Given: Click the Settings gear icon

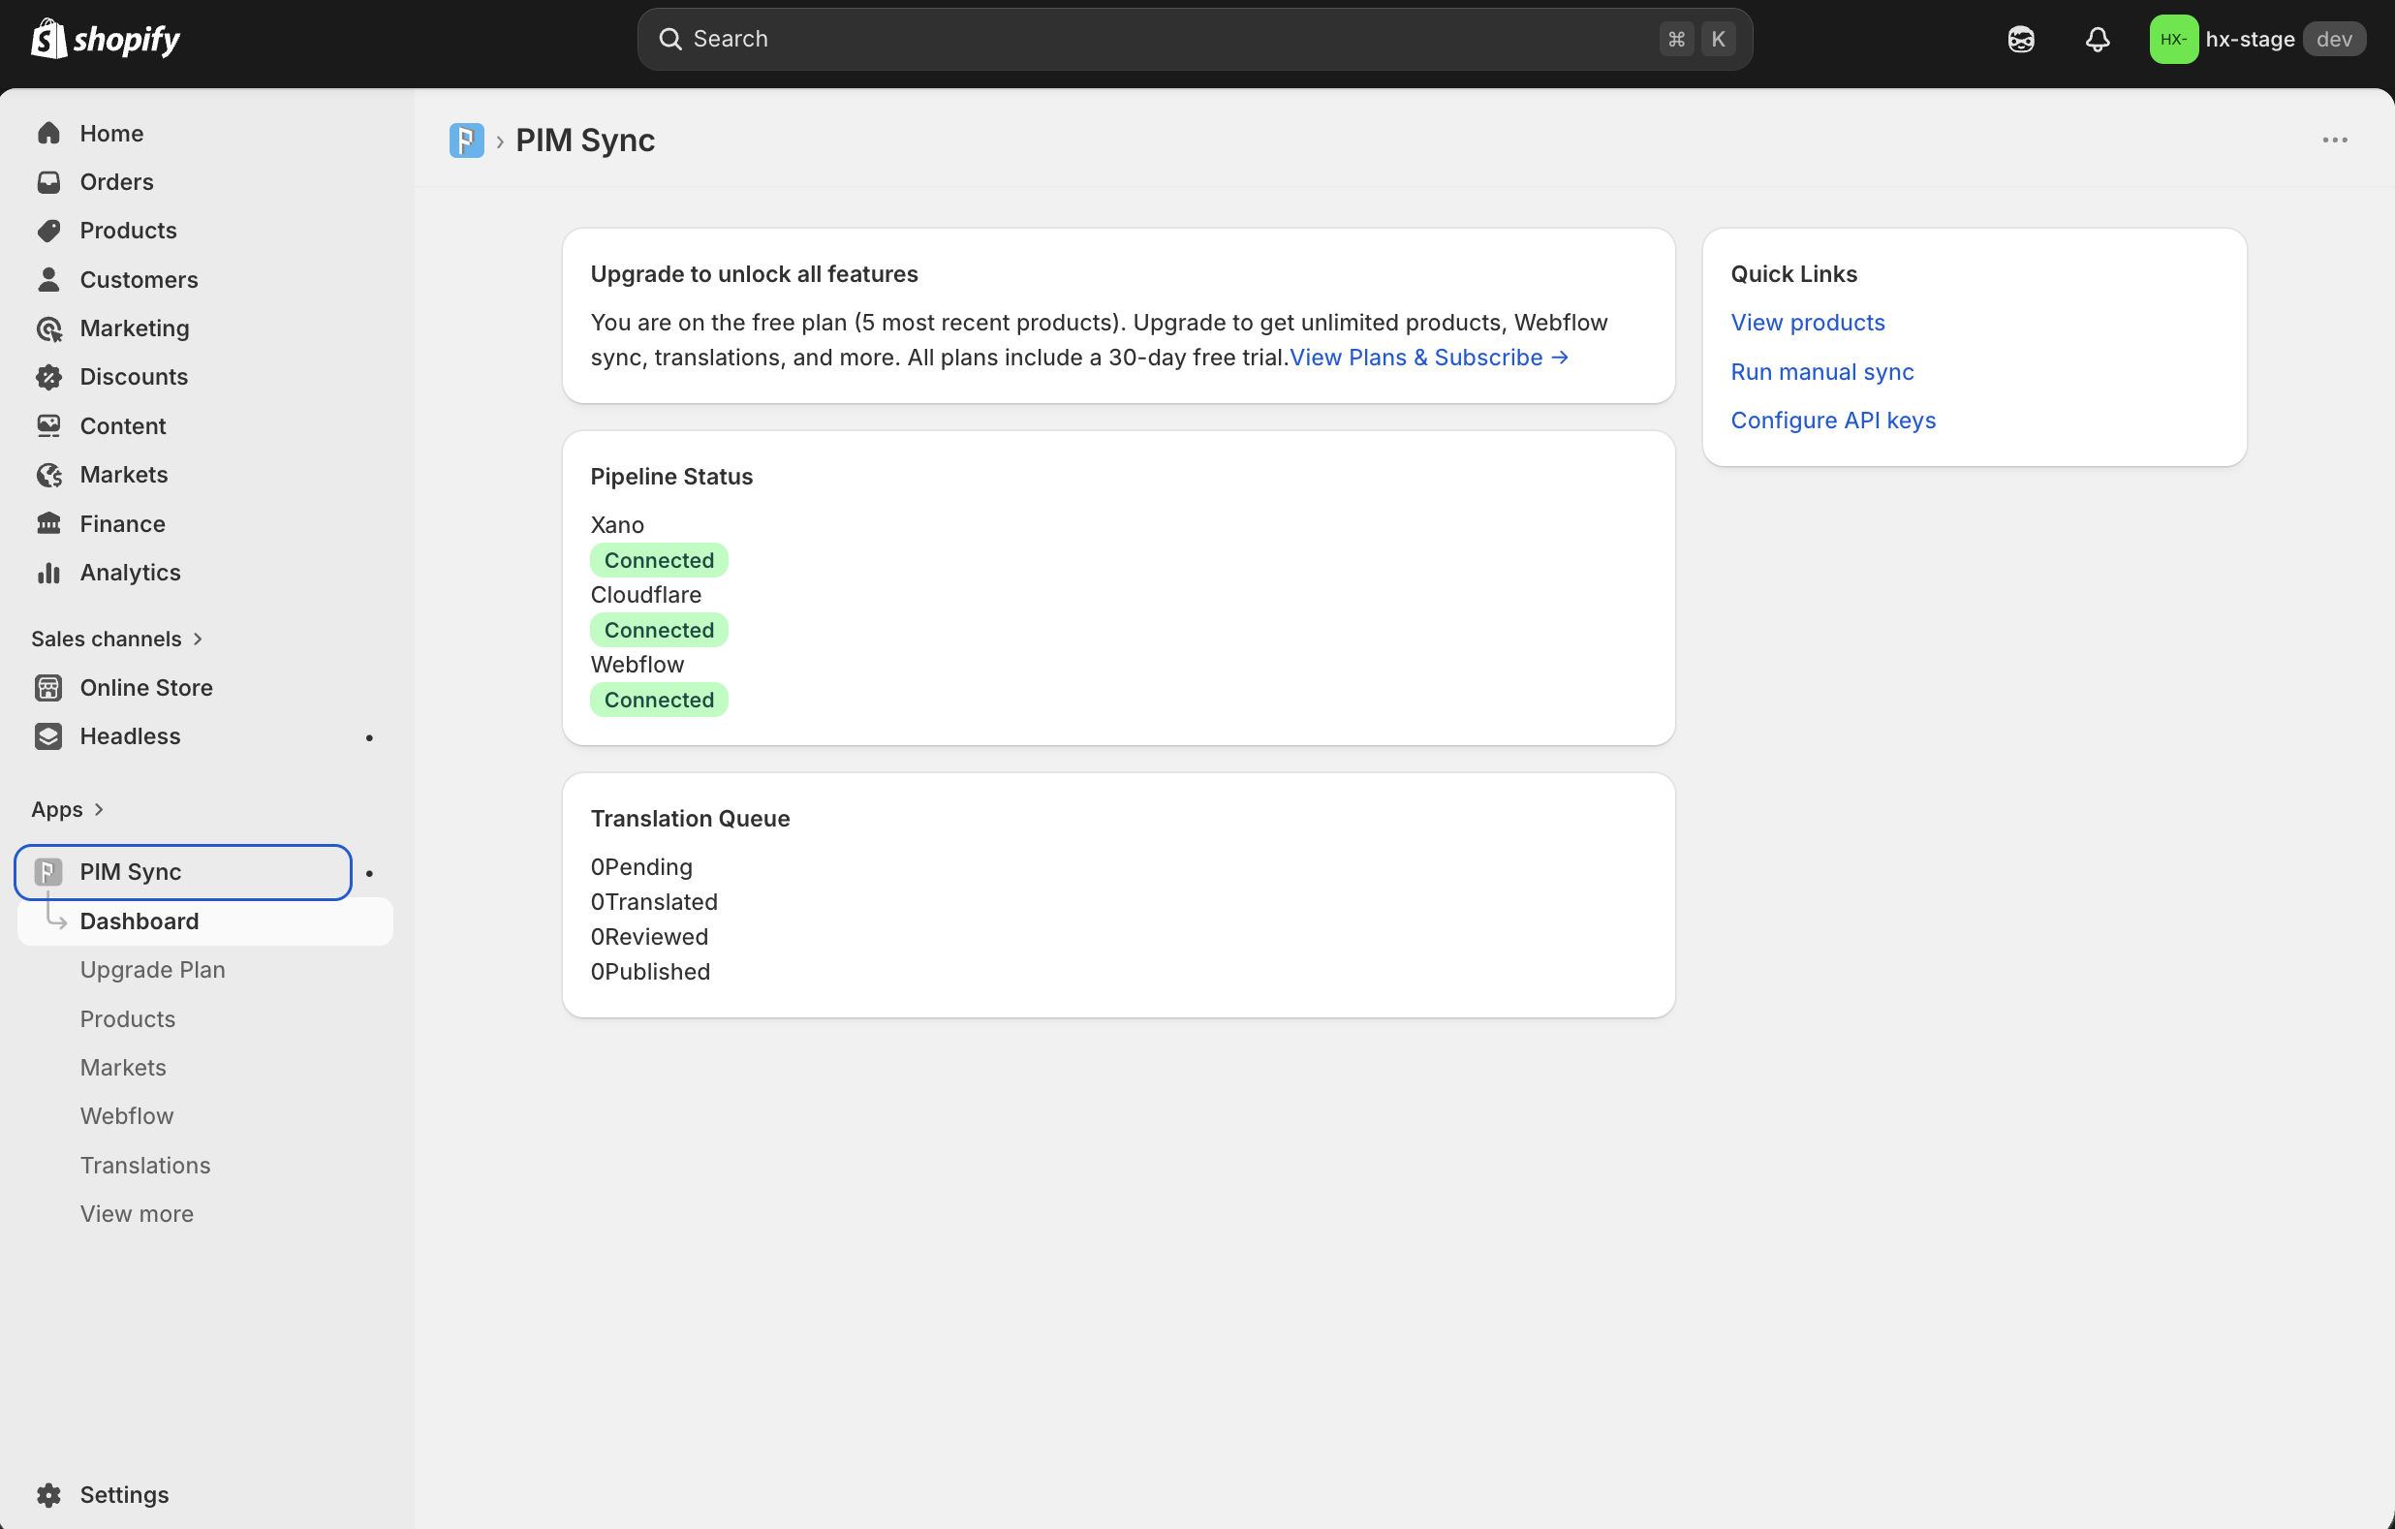Looking at the screenshot, I should (x=48, y=1495).
